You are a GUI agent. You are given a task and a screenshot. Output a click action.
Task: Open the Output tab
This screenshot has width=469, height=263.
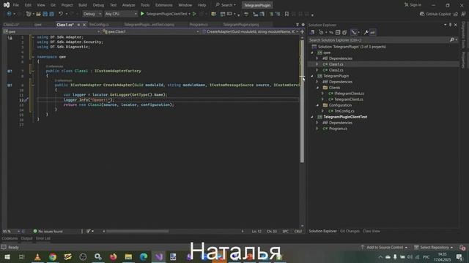tap(26, 238)
